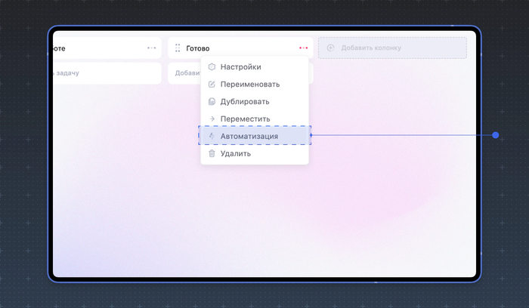Click the Переименовать pencil icon
Viewport: 529px width, 308px height.
[x=212, y=84]
